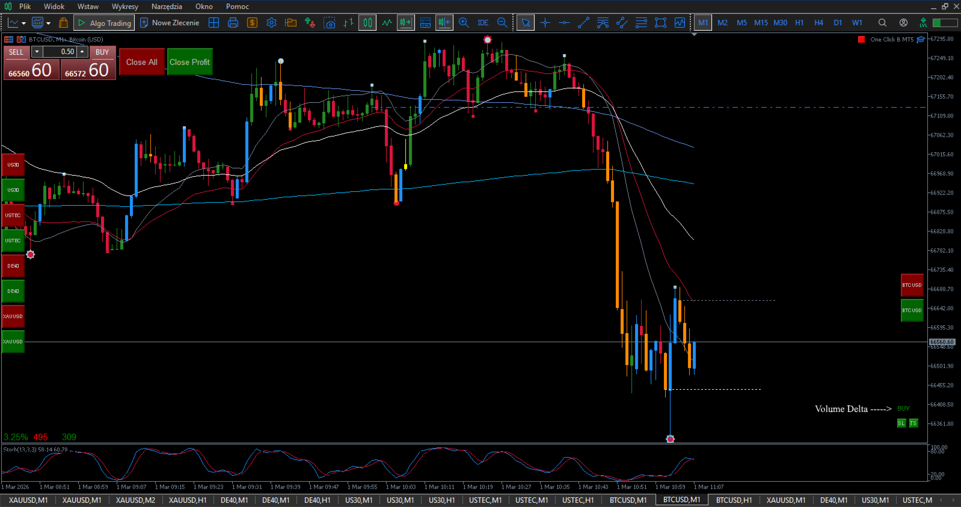This screenshot has width=961, height=507.
Task: Toggle Algo Trading on or off
Action: (103, 23)
